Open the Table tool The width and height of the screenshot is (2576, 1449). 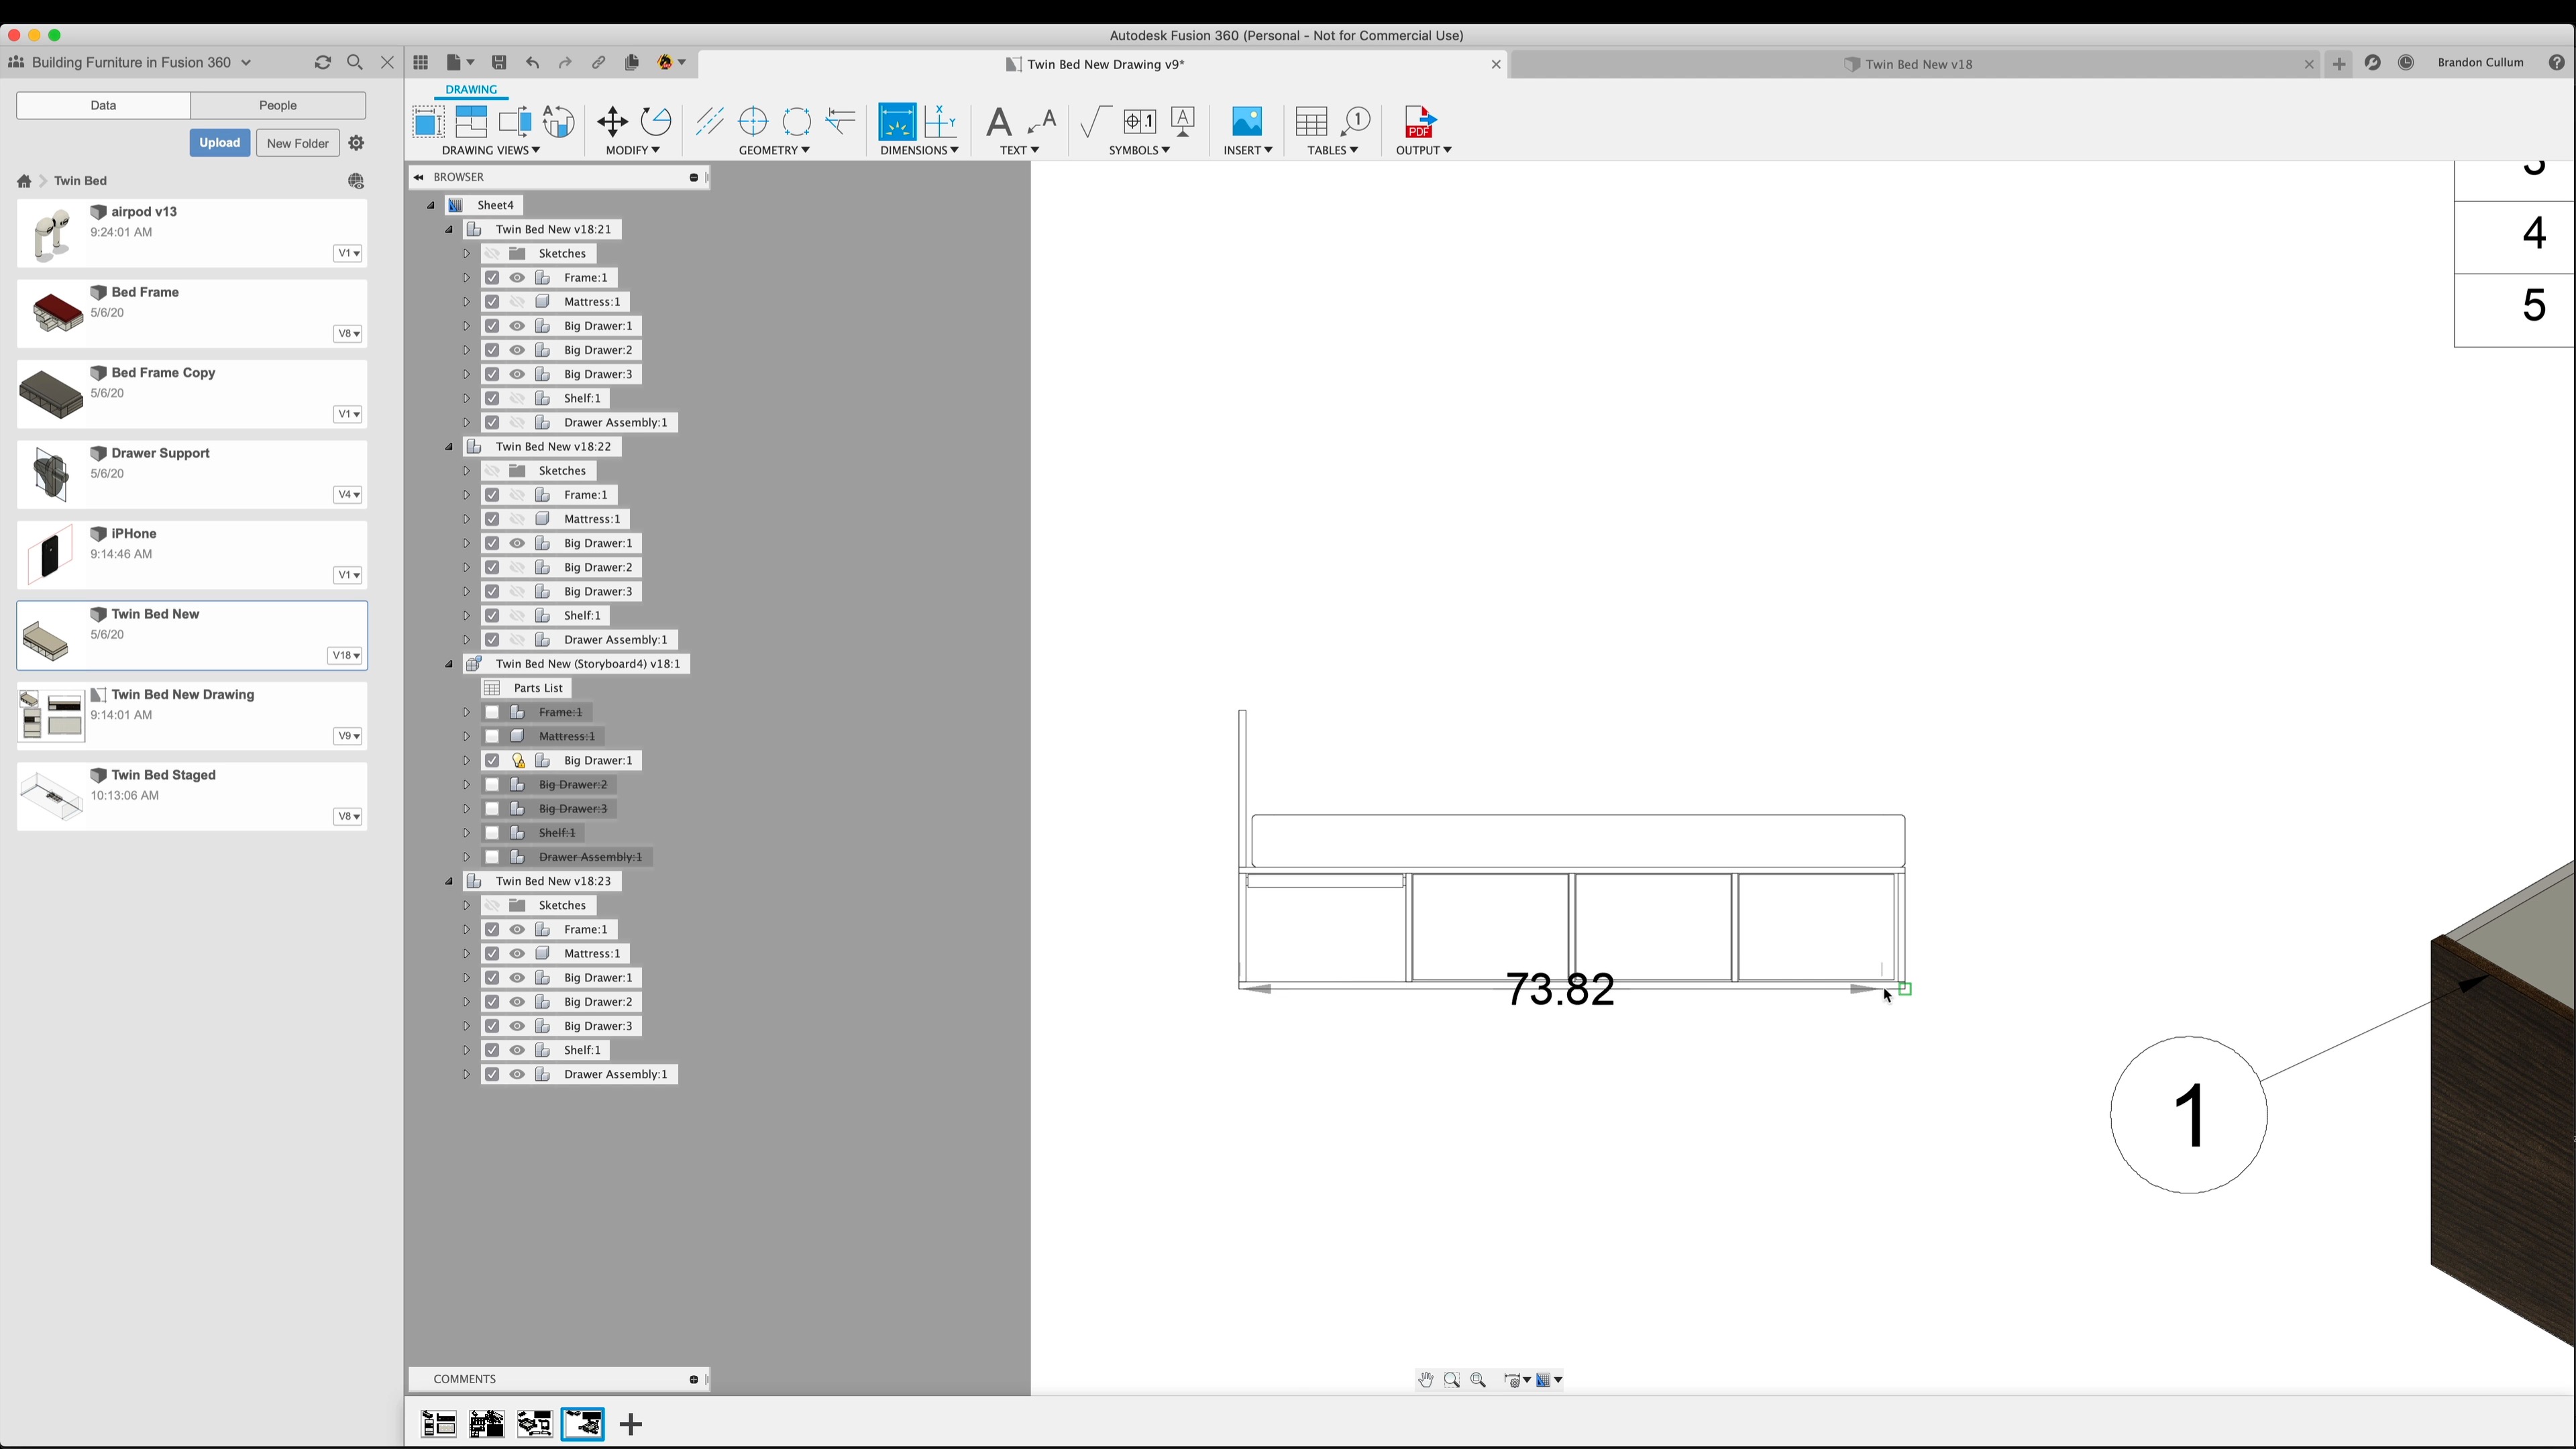(1311, 122)
